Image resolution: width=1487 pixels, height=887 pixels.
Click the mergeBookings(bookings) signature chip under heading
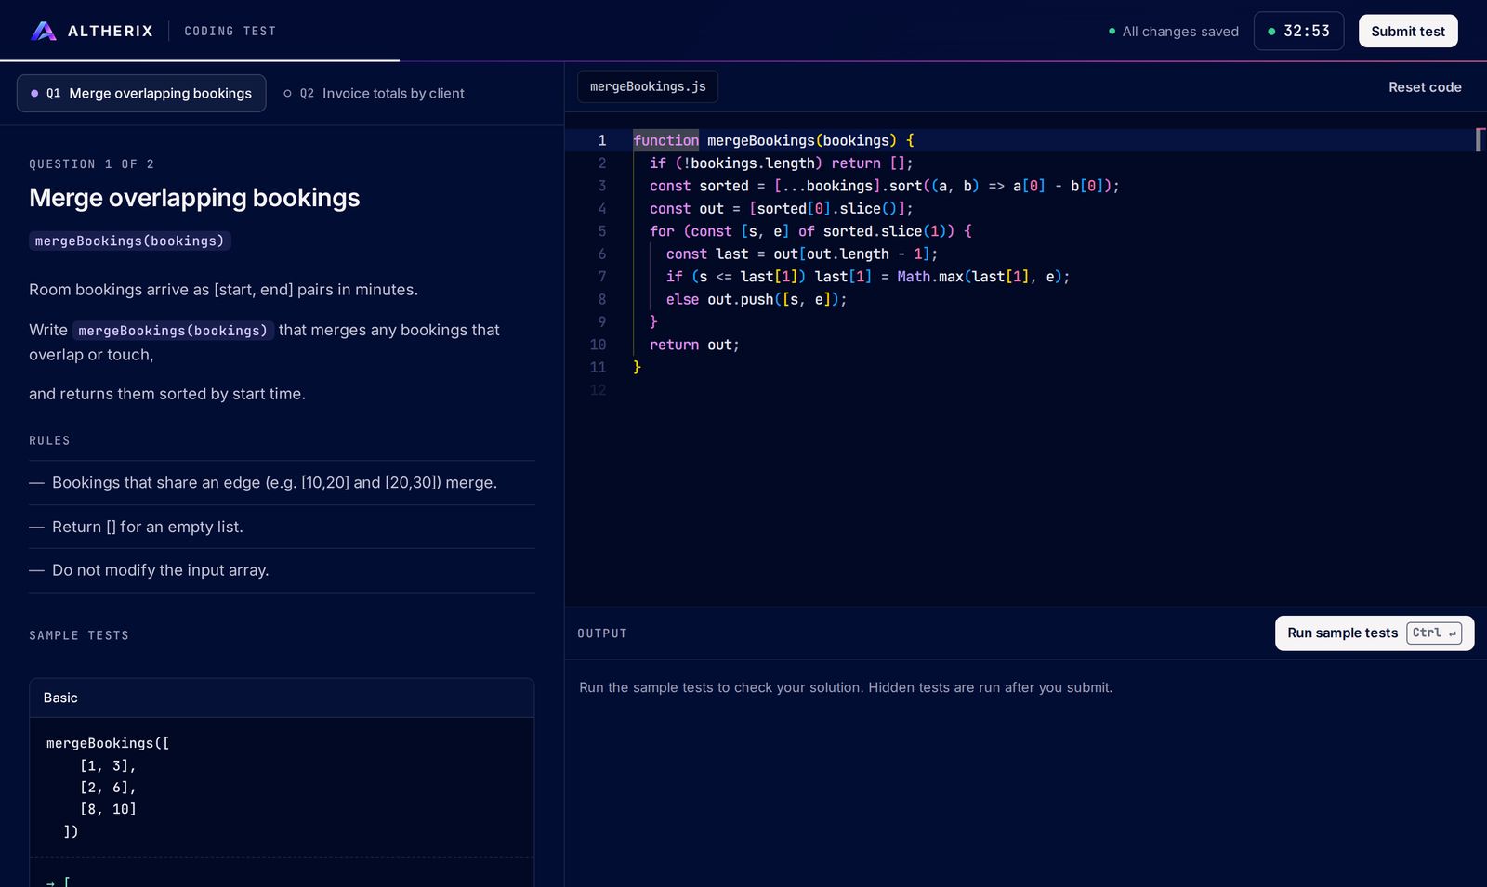130,241
